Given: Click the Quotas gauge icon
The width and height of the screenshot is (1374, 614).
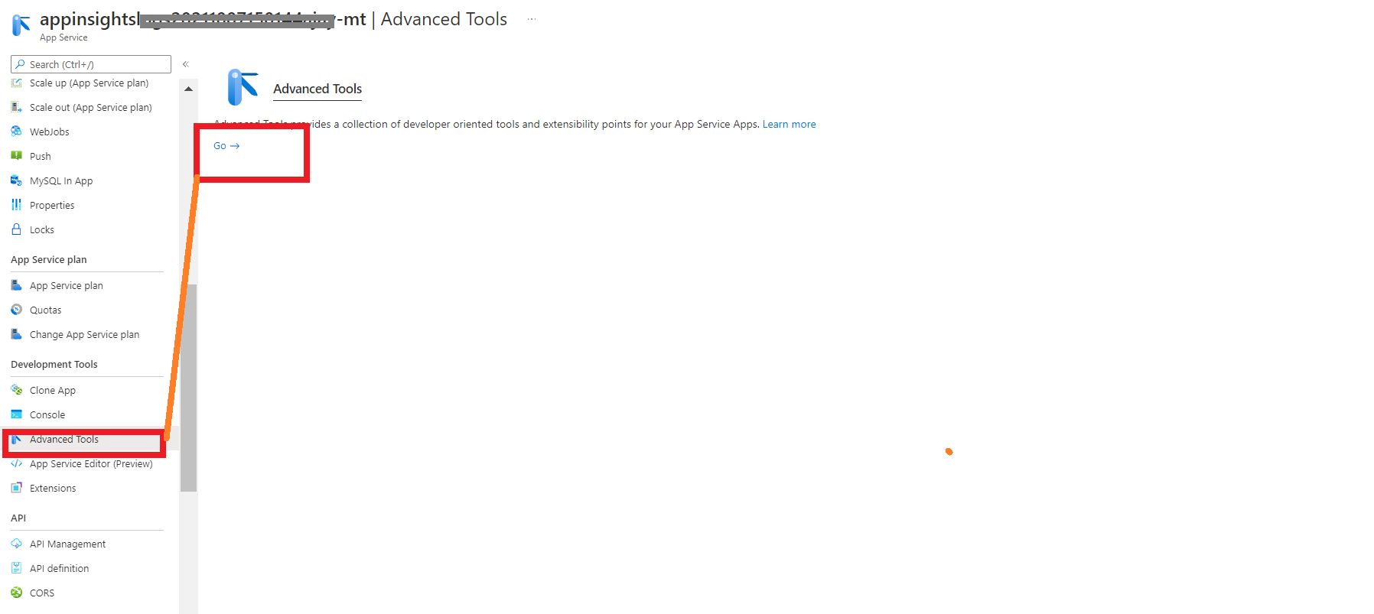Looking at the screenshot, I should click(x=16, y=310).
